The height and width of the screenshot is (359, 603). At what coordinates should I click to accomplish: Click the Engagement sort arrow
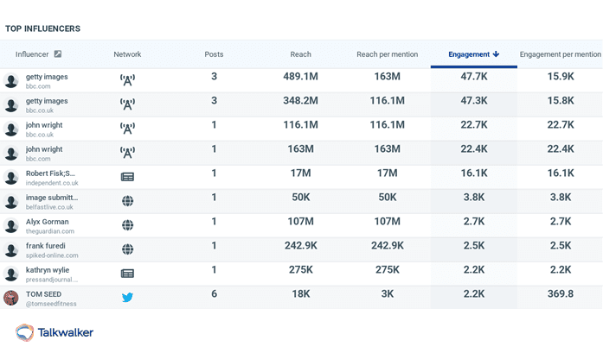(496, 54)
